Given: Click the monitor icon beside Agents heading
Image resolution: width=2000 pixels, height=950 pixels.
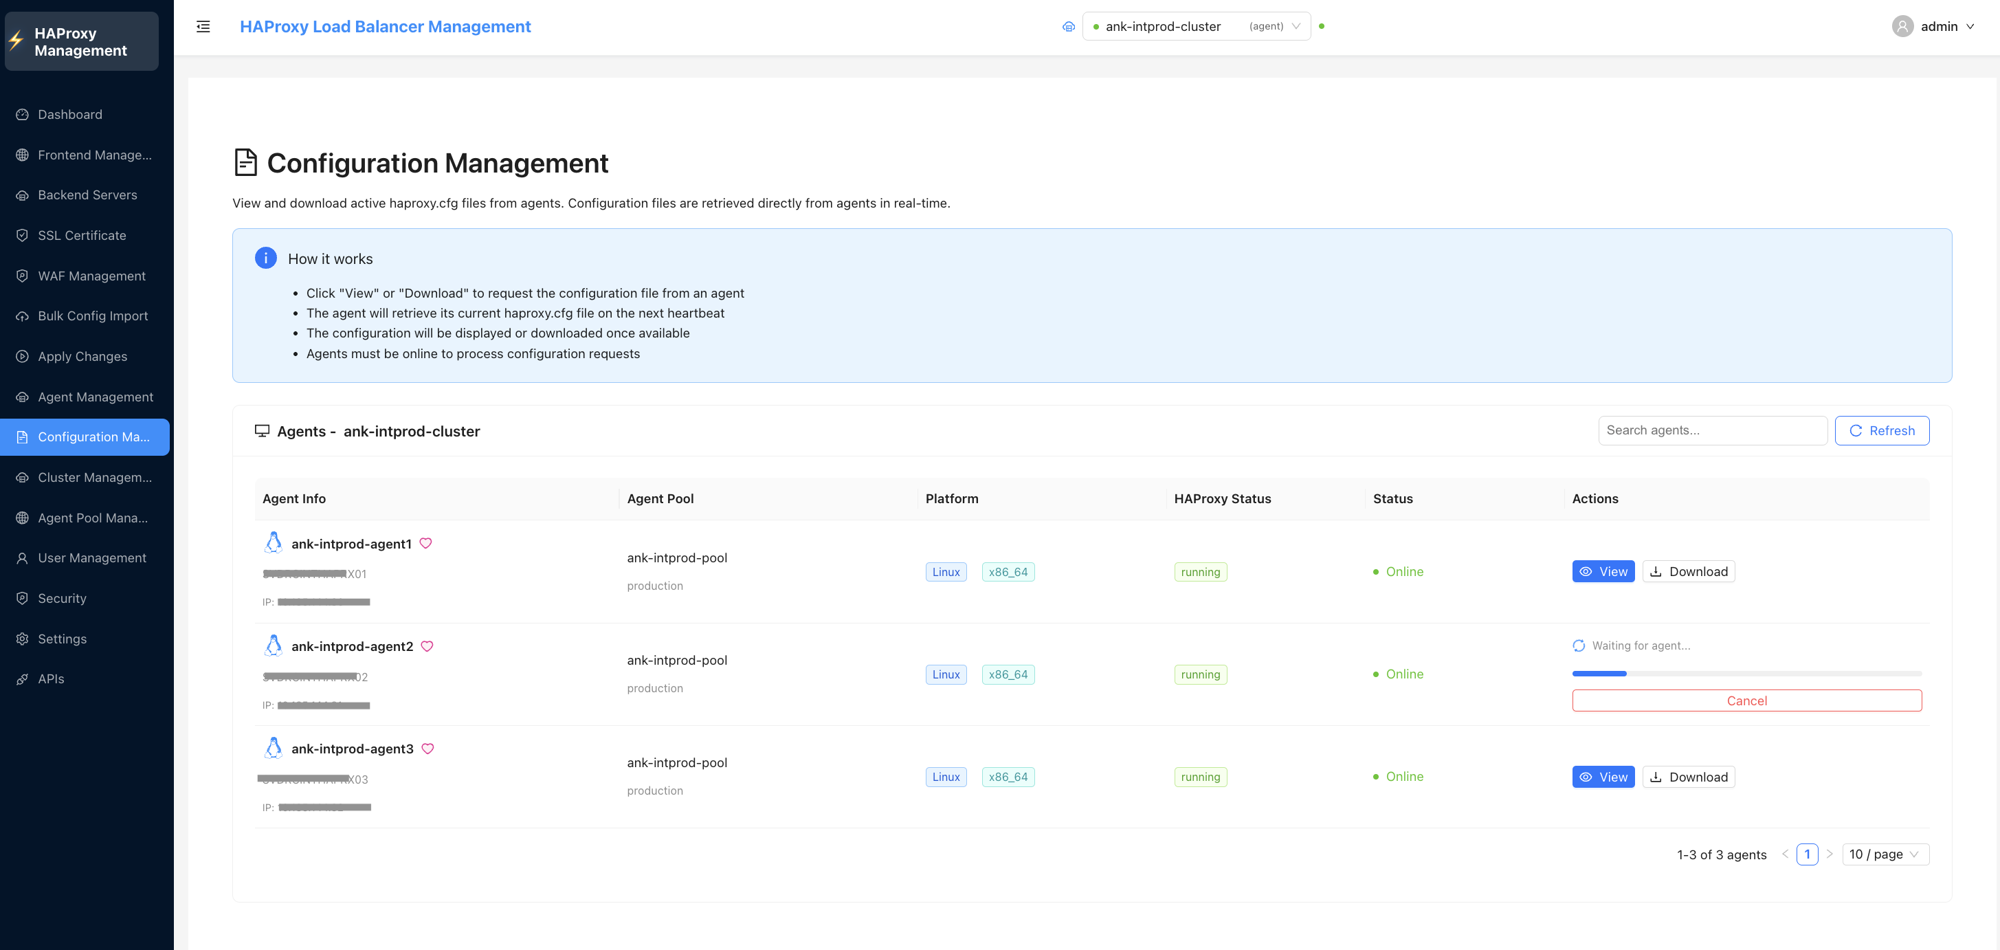Looking at the screenshot, I should 263,430.
